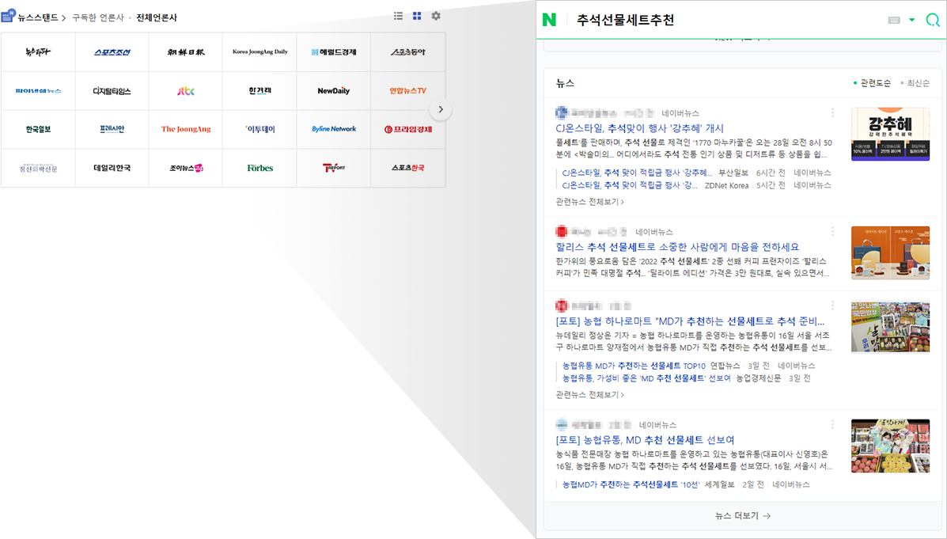
Task: Open the 뉴스스탠드 home icon
Action: click(x=8, y=16)
